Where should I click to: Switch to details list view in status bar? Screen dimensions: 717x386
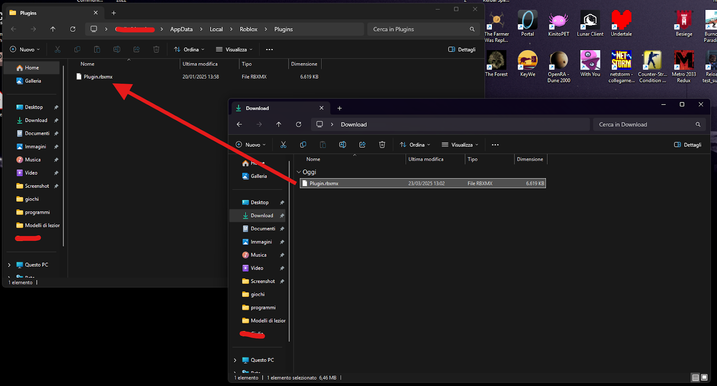695,378
